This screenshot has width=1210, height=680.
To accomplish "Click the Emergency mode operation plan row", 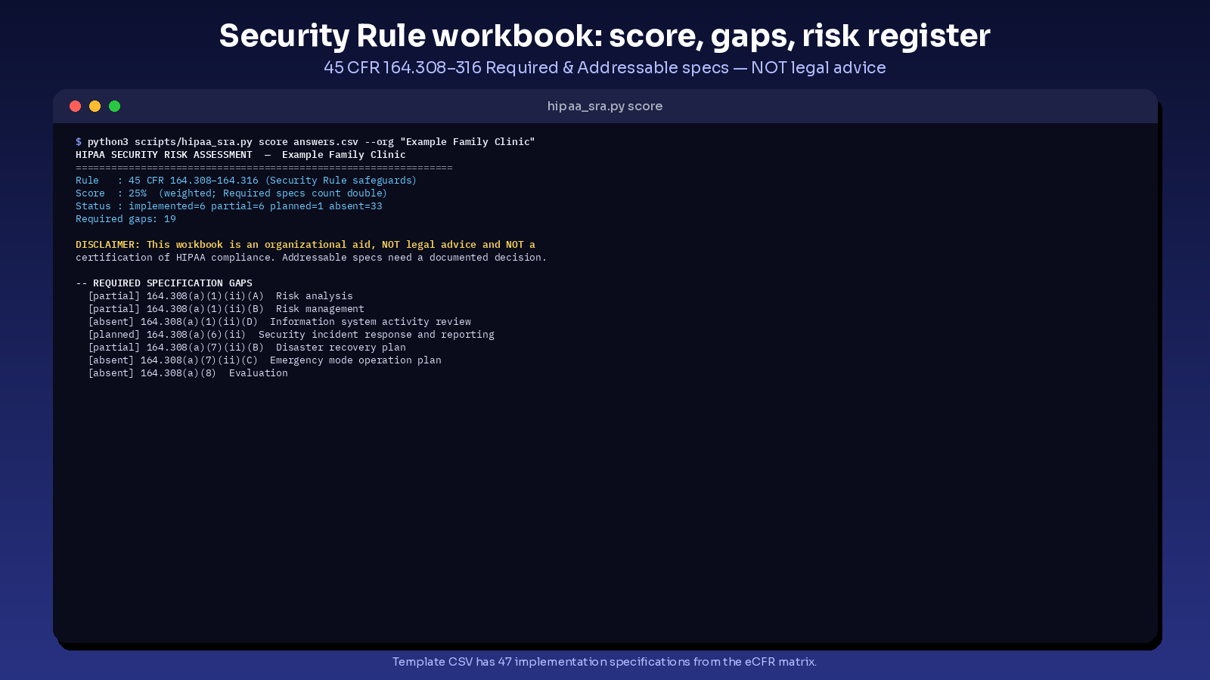I will (265, 360).
